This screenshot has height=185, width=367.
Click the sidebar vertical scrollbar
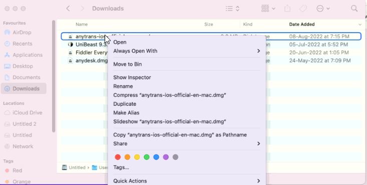point(54,76)
